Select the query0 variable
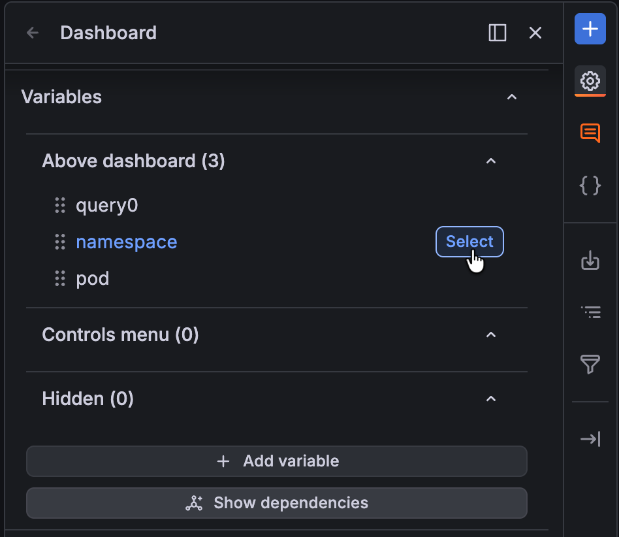 pos(107,205)
